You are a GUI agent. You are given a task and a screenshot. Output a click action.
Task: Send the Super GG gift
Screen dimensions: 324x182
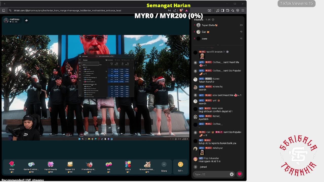(x=70, y=167)
